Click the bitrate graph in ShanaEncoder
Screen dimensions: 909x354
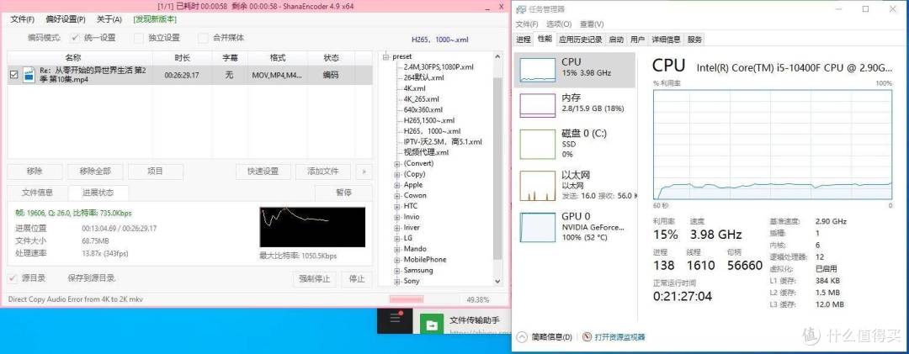(312, 226)
